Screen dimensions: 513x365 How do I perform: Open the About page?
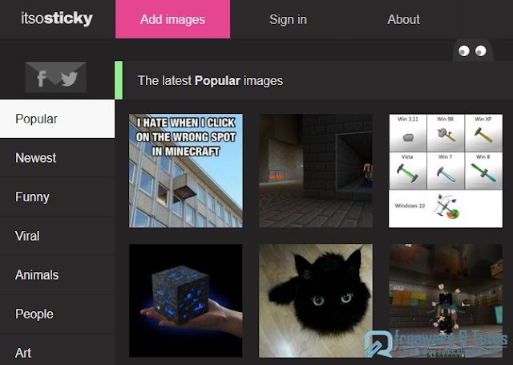coord(403,19)
